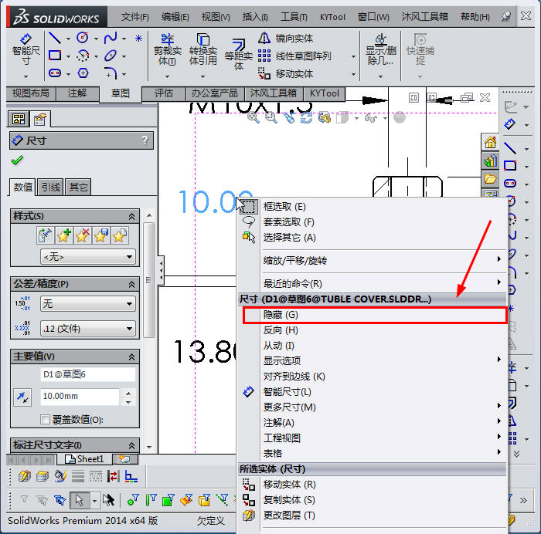The image size is (541, 534).
Task: Confirm dimension with the green checkmark
Action: (x=17, y=161)
